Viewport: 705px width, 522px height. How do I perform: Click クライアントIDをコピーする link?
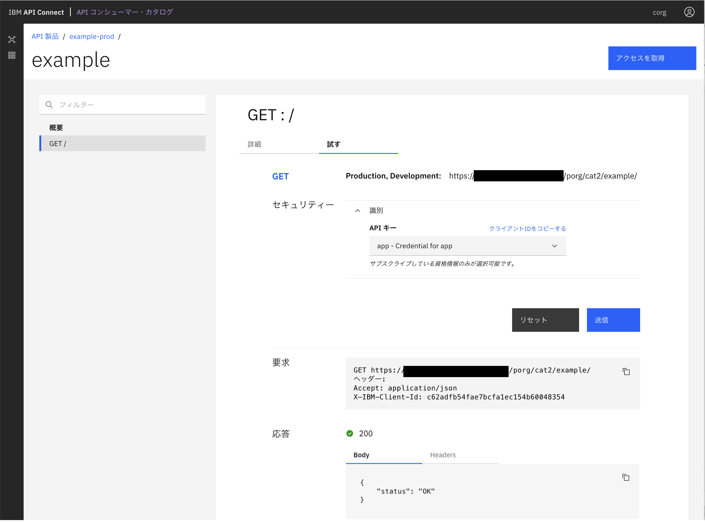click(x=527, y=228)
